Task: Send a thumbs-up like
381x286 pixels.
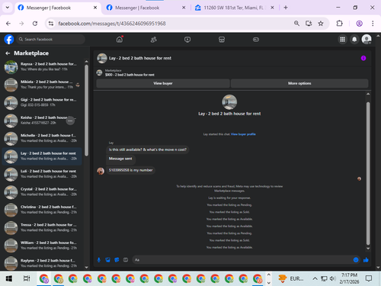Action: (x=366, y=260)
